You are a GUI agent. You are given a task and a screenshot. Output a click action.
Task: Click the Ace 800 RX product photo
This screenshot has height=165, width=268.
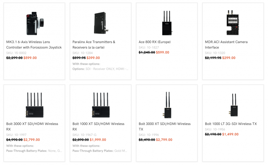[x=167, y=22]
